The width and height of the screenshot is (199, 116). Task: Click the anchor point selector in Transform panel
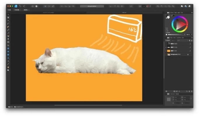point(169,99)
